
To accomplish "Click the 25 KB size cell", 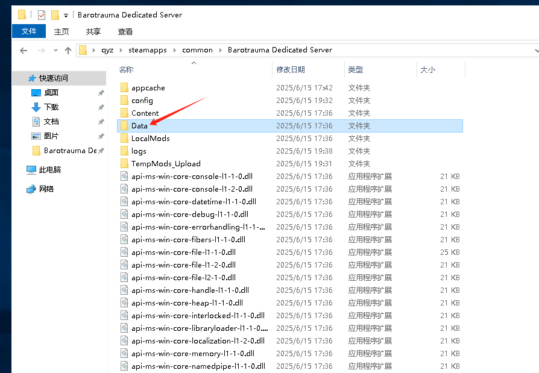I will point(450,252).
